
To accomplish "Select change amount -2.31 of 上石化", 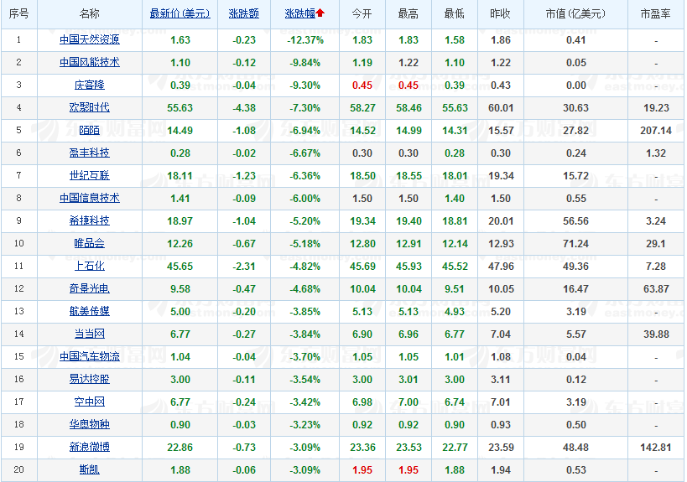I will [244, 267].
